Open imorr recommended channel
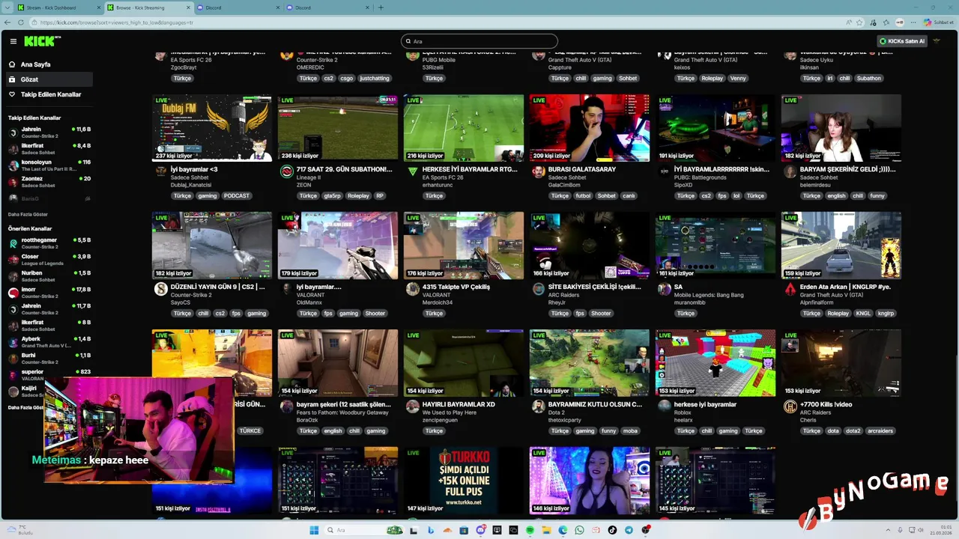The width and height of the screenshot is (959, 539). 49,293
